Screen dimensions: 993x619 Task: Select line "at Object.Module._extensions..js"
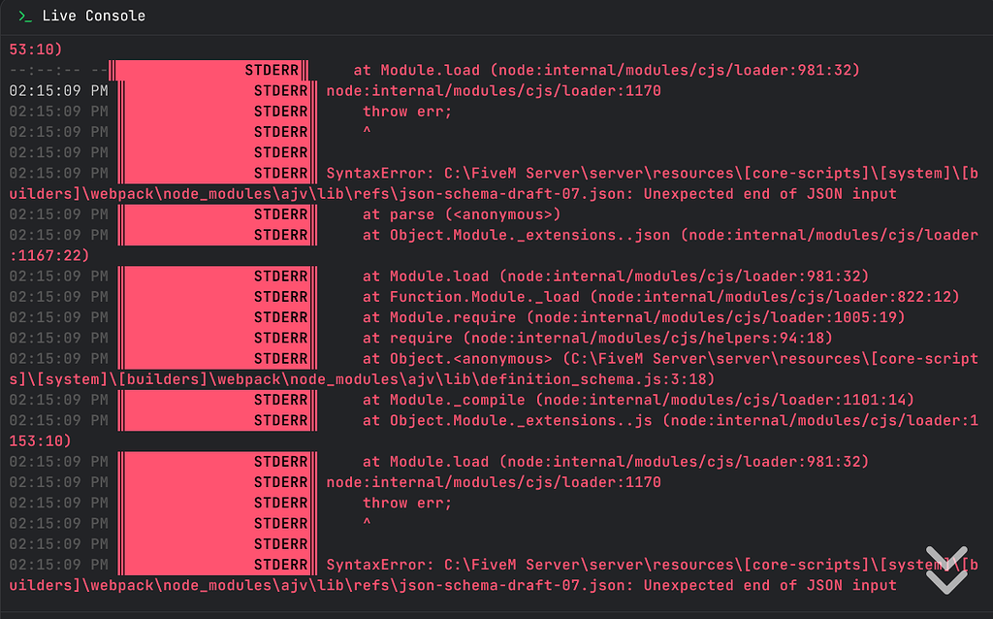click(x=670, y=421)
